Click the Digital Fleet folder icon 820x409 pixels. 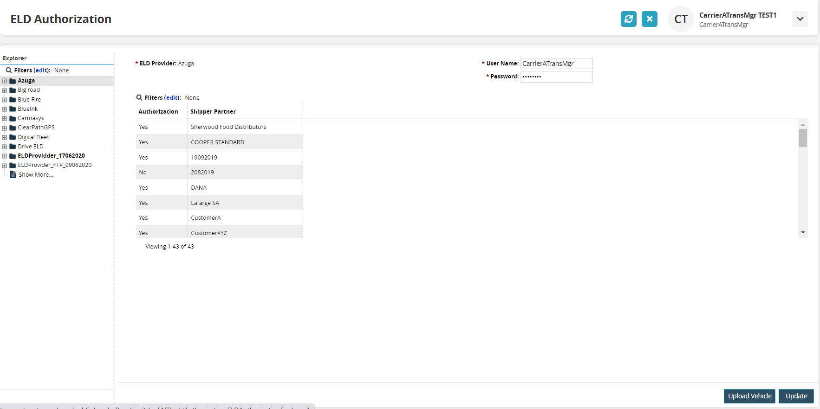click(13, 137)
